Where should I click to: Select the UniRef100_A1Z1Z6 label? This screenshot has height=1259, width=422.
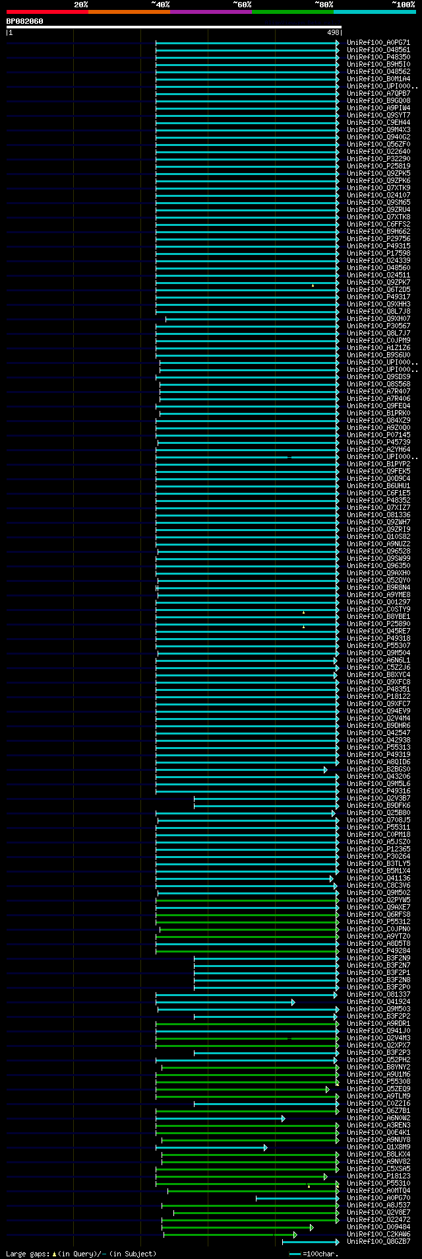(378, 347)
